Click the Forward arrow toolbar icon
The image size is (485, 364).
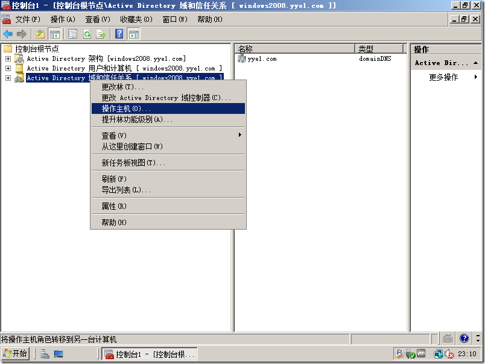click(x=21, y=34)
